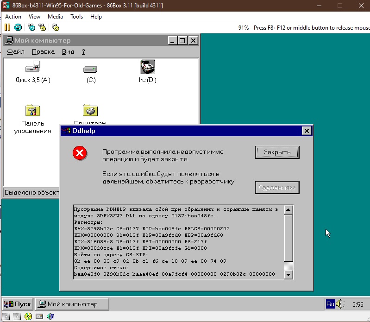Click the Windows 95 tray volume speaker icon
This screenshot has height=322, width=370.
340,304
